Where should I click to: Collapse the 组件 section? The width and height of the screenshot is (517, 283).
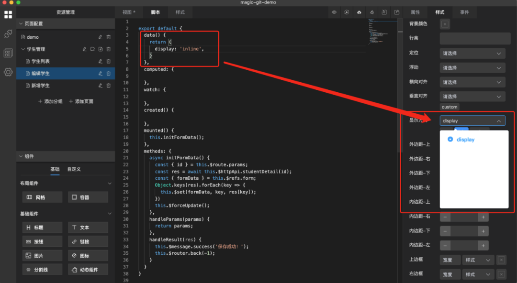click(x=21, y=156)
